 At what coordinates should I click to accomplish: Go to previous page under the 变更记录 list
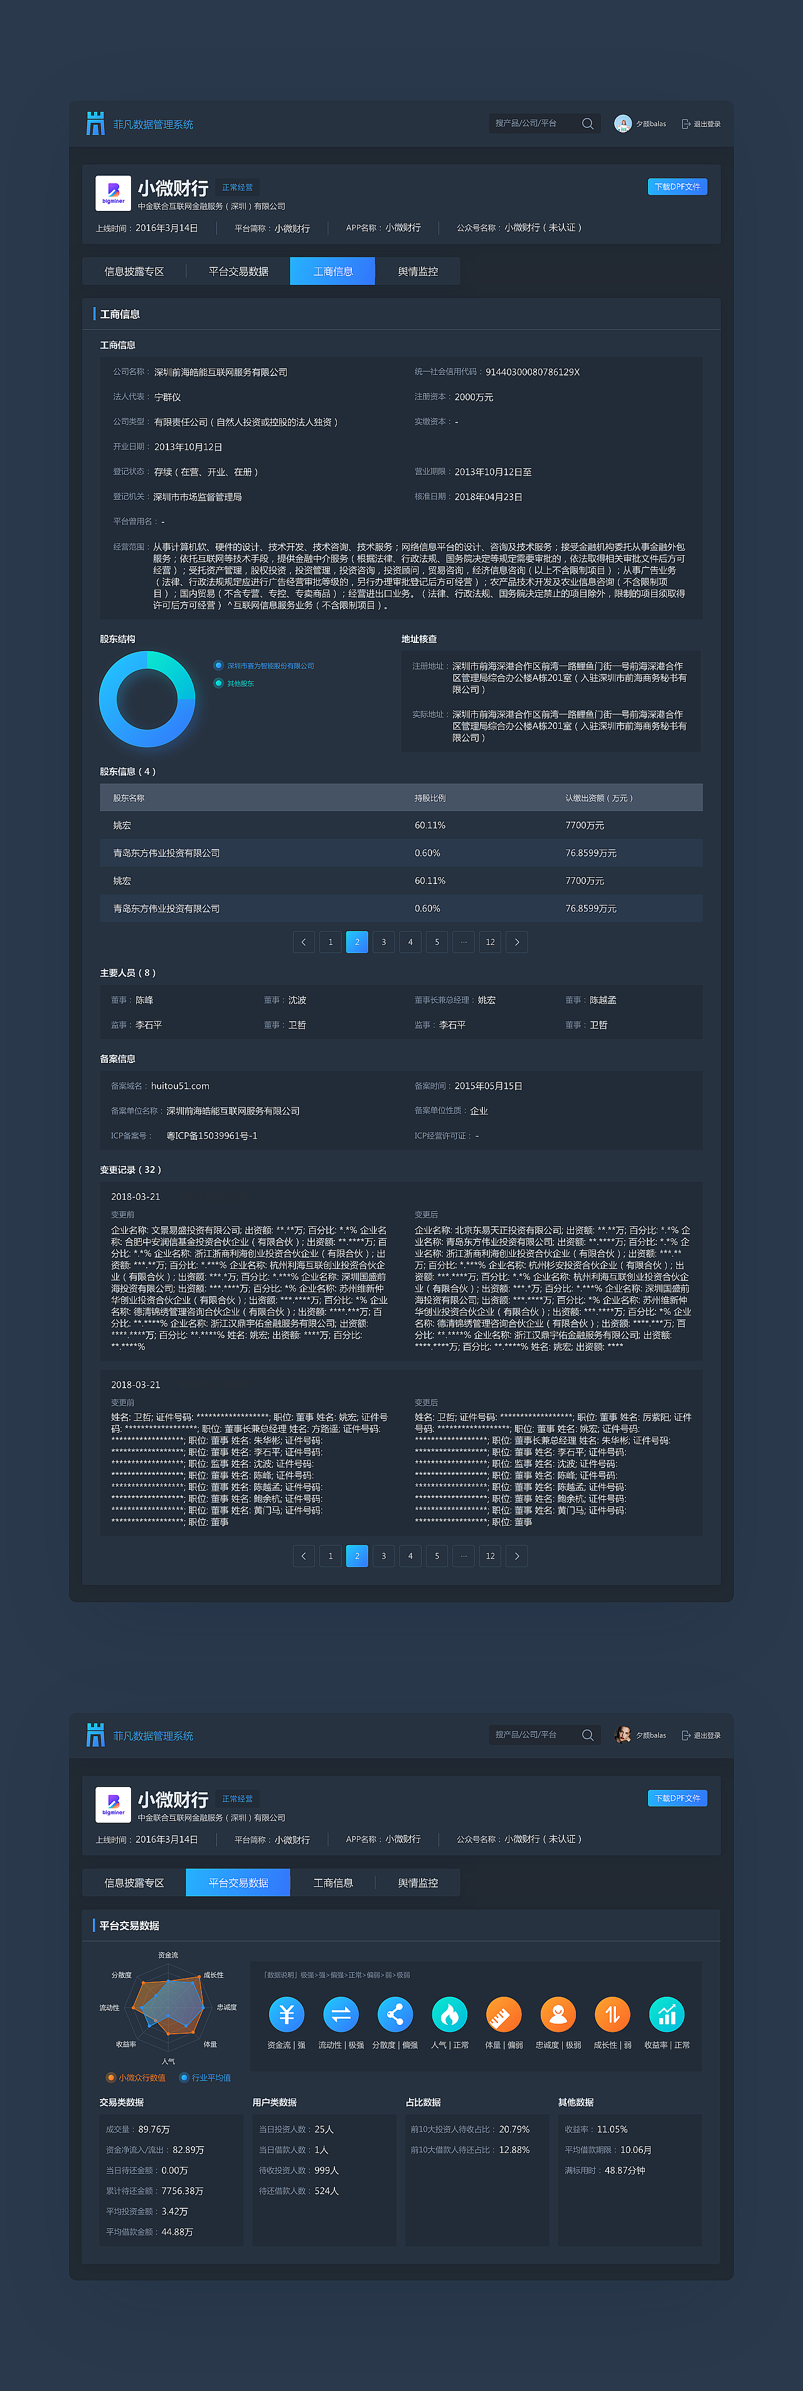coord(303,1556)
